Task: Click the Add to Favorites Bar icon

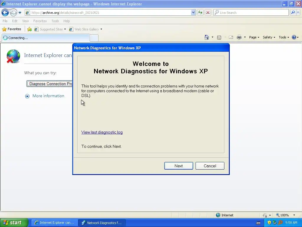Action: pos(29,29)
